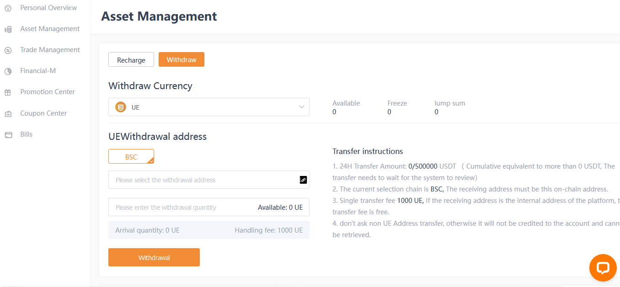Image resolution: width=620 pixels, height=287 pixels.
Task: Click the 'Asset Management' page title
Action: (159, 16)
